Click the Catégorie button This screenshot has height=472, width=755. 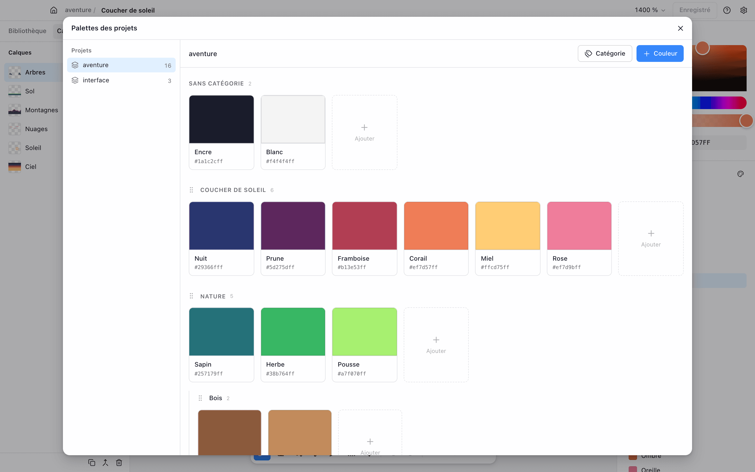(605, 53)
